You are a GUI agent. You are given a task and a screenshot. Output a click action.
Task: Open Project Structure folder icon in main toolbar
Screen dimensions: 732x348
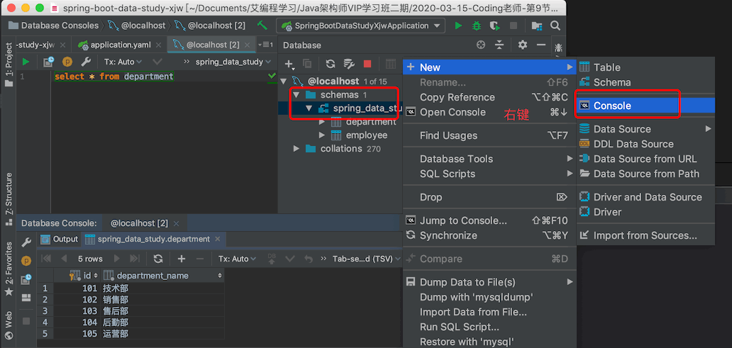[x=537, y=26]
